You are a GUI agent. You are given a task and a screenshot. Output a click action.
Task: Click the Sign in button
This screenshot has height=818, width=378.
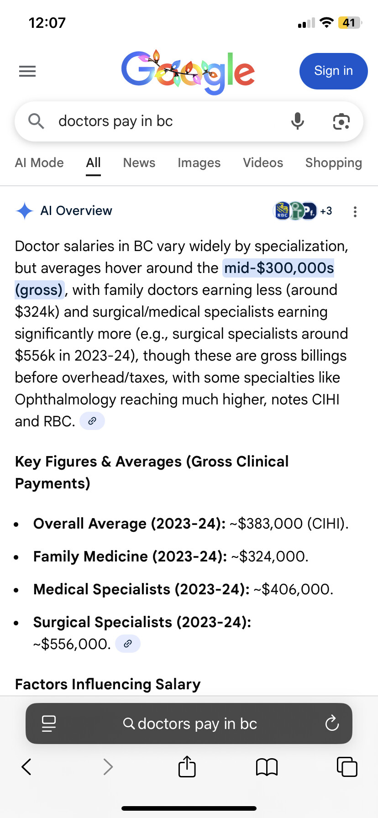click(333, 71)
